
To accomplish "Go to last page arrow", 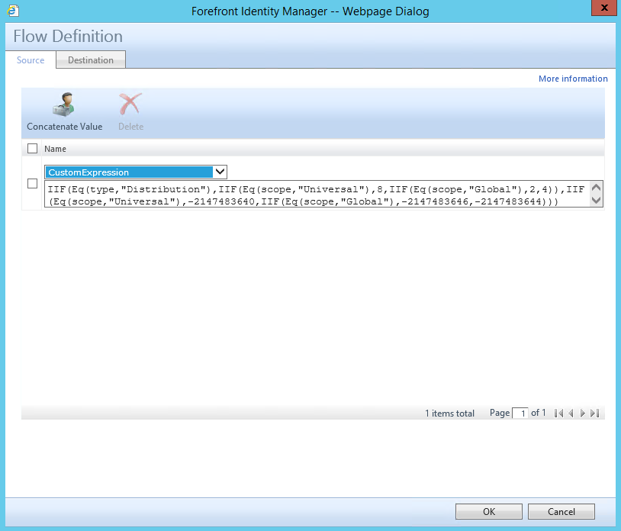I will click(x=594, y=413).
